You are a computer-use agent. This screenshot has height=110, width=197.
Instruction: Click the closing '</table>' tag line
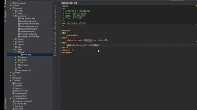coord(66,53)
